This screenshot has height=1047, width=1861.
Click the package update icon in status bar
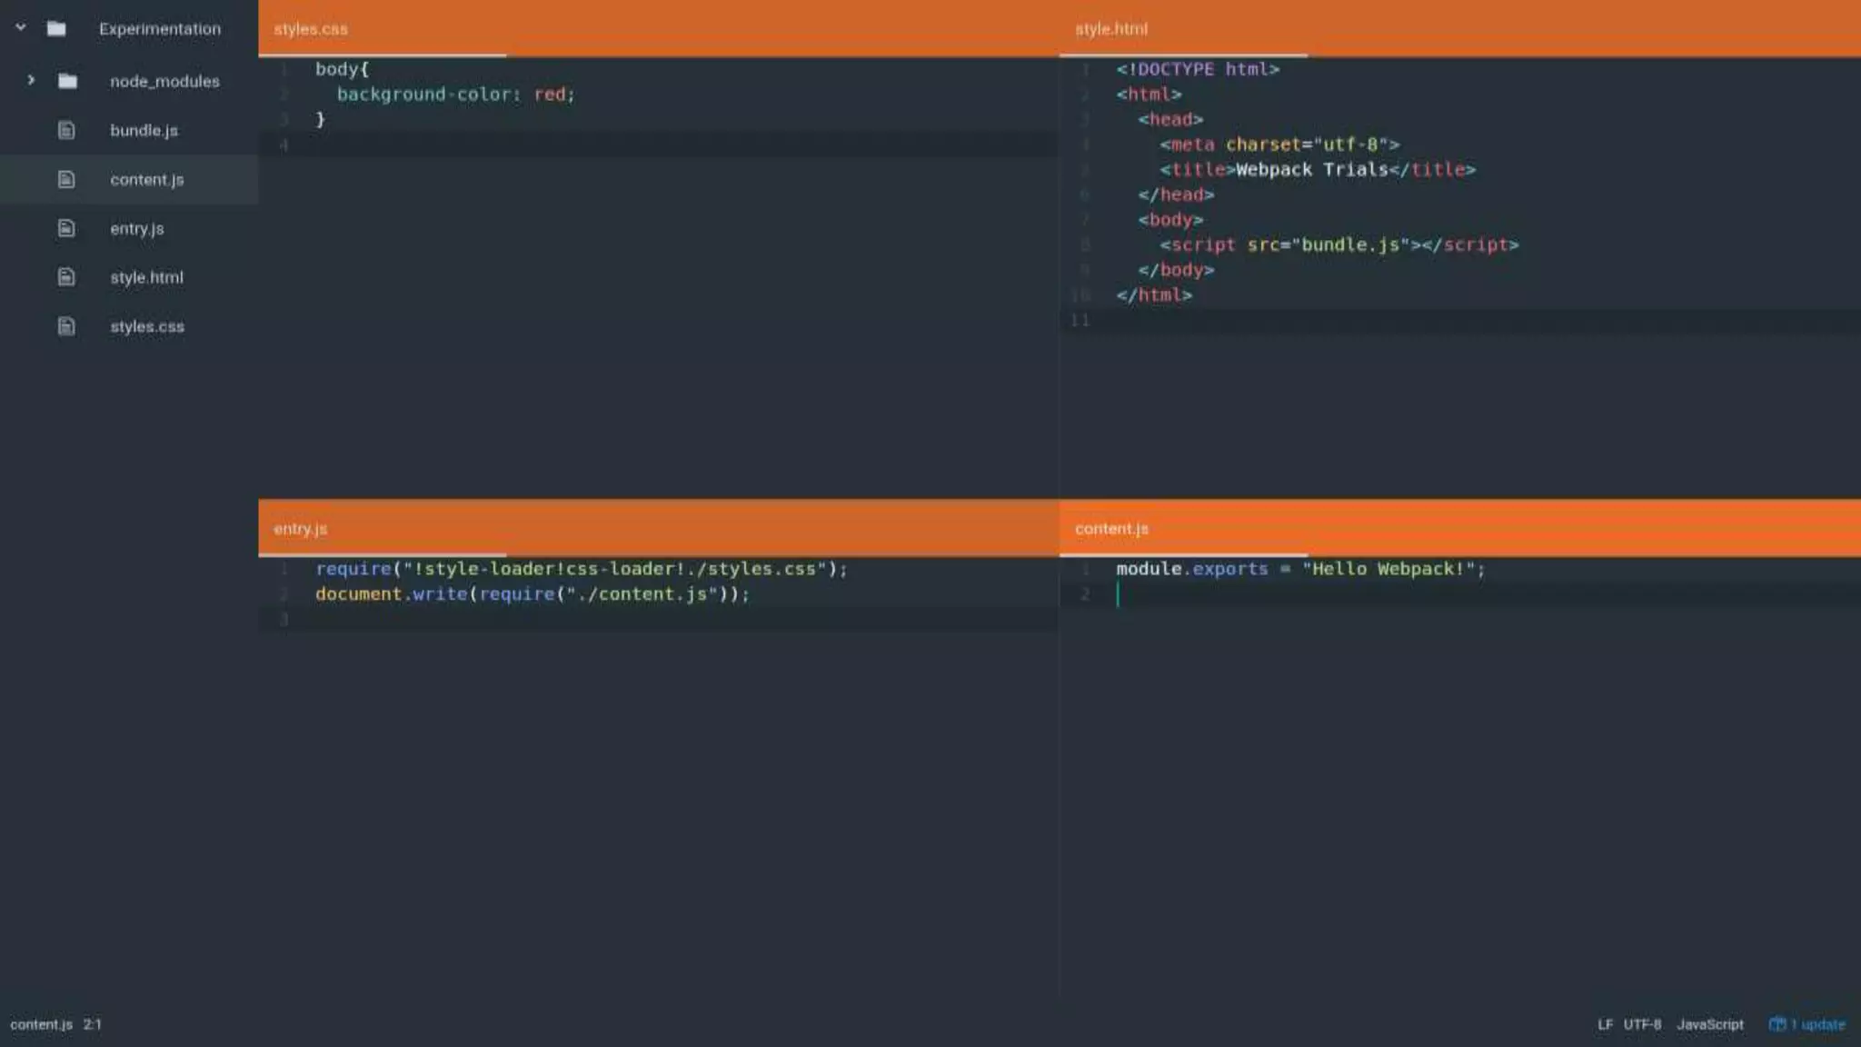1776,1024
